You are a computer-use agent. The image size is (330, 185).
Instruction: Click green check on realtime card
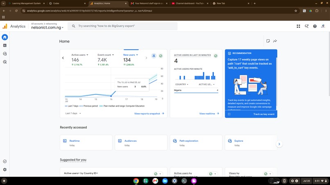216,56
